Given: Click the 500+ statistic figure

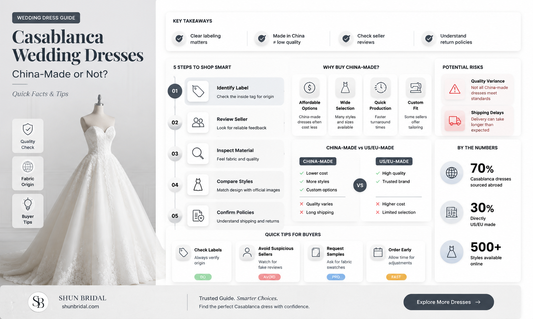Looking at the screenshot, I should [x=486, y=247].
